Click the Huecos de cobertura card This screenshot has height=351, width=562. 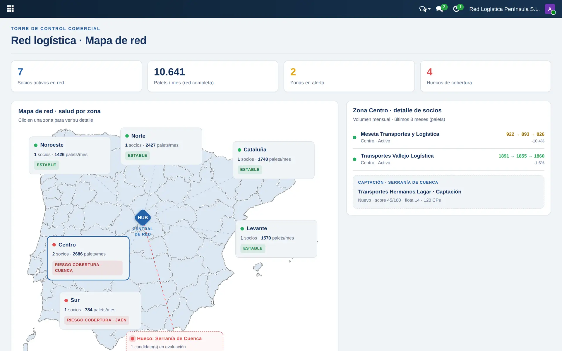[x=486, y=76]
